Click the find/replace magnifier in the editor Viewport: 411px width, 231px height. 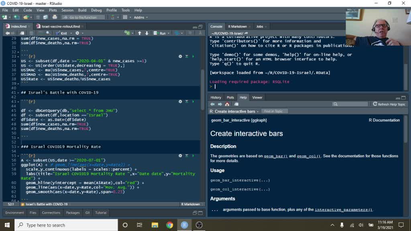coord(48,33)
